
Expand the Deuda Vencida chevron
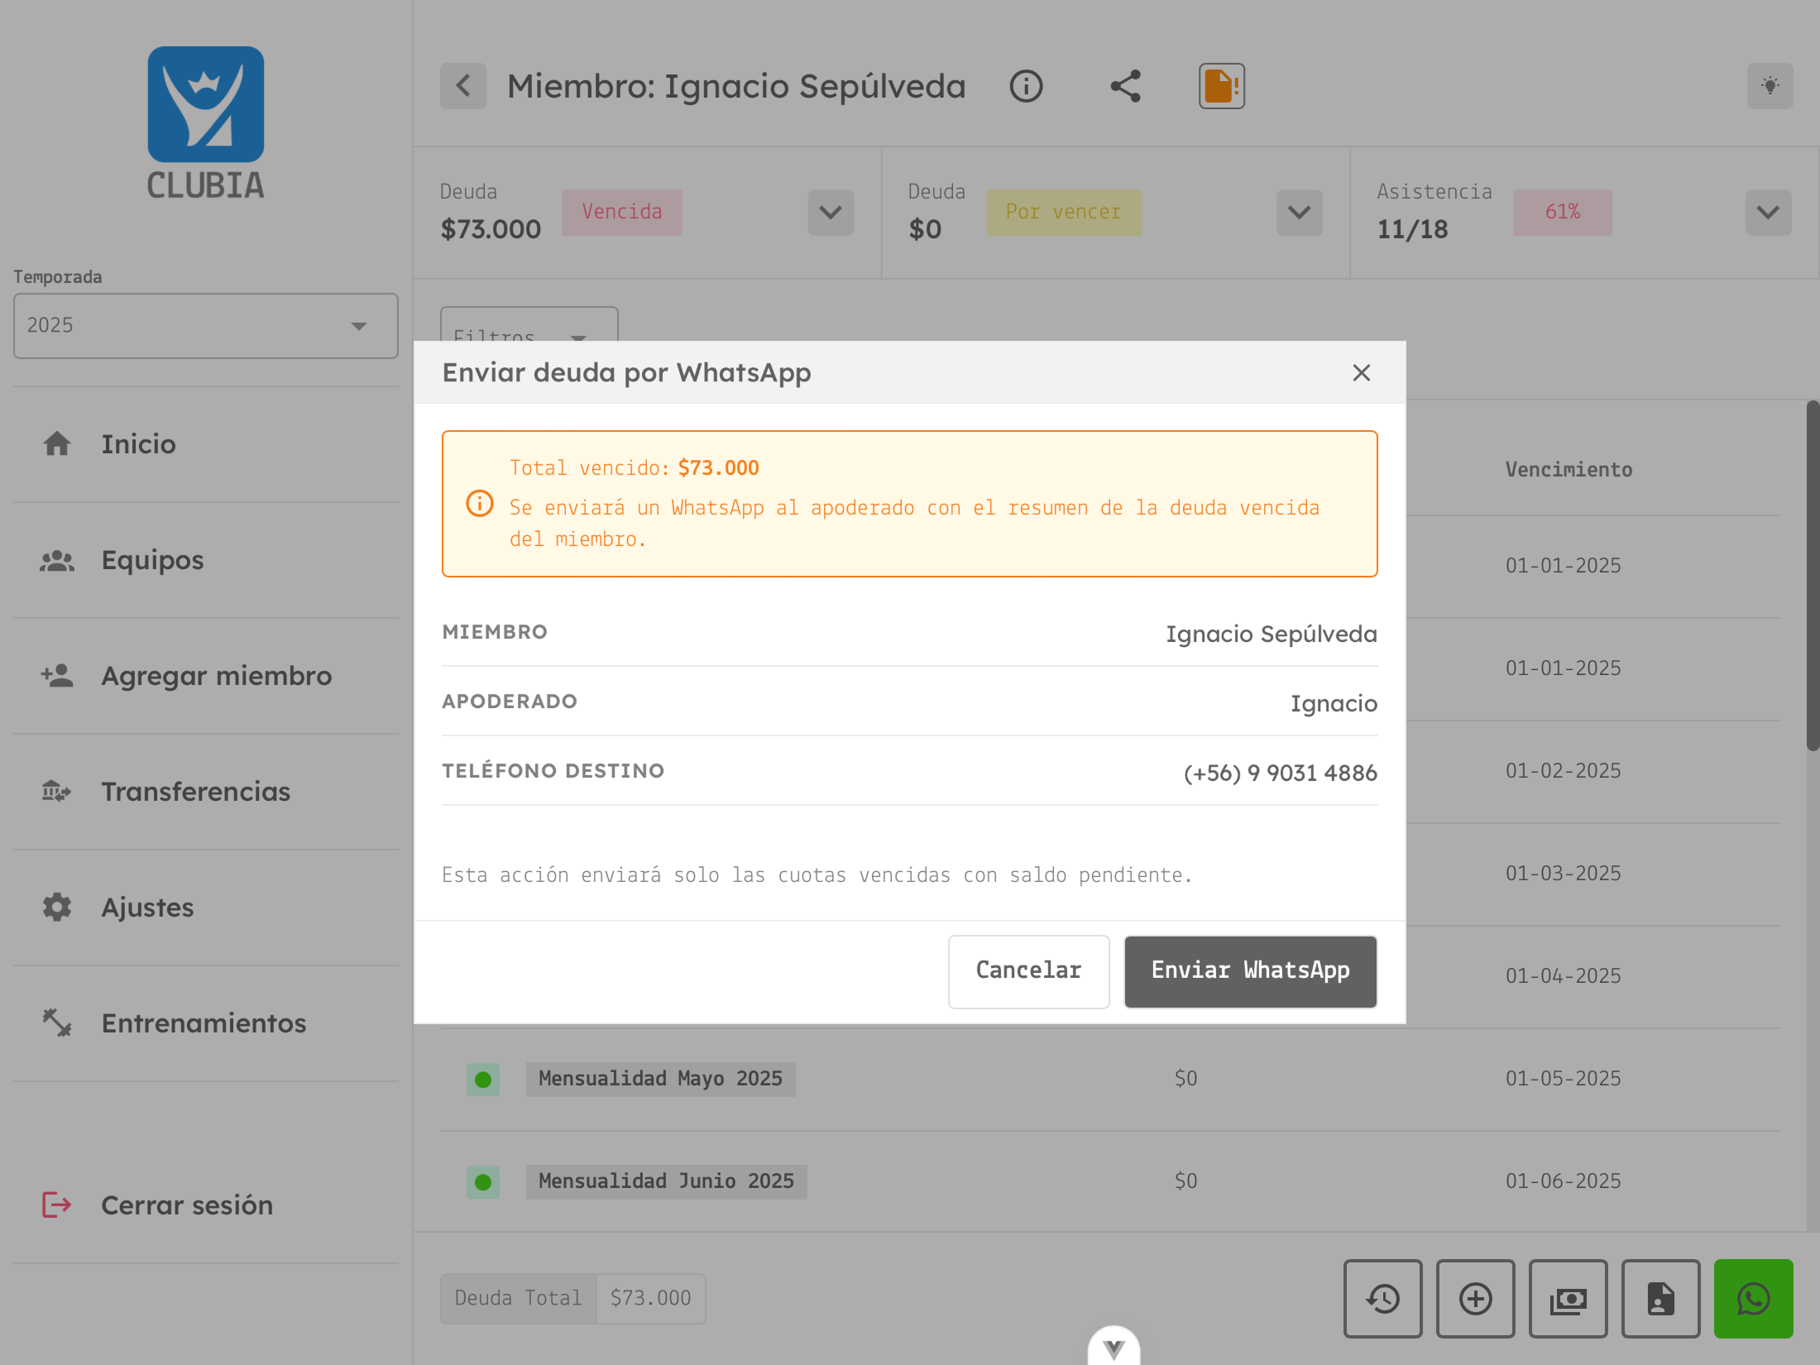831,213
